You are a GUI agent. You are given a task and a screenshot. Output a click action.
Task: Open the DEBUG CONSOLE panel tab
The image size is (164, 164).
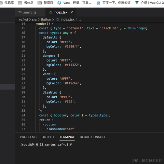[93, 137]
